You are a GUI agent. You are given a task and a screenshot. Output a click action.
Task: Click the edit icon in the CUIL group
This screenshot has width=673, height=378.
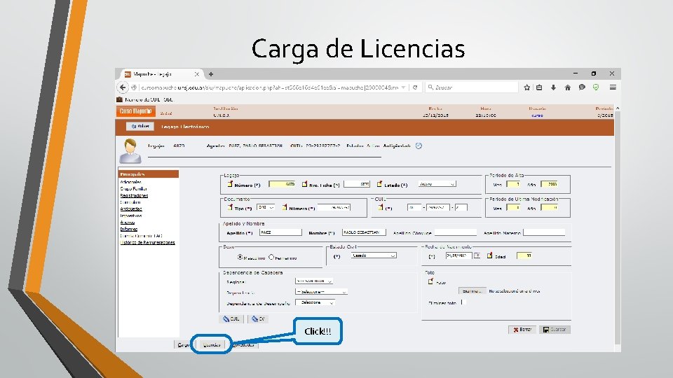pos(380,207)
